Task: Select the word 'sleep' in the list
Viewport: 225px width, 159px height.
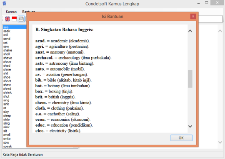Action: [x=7, y=115]
